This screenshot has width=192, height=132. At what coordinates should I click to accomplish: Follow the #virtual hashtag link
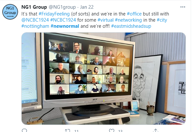106,20
